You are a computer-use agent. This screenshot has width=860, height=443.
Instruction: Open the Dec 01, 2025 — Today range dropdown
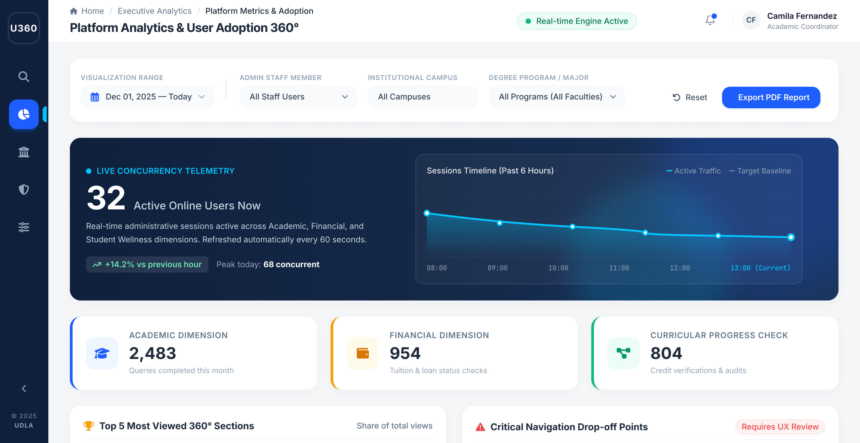coord(147,97)
